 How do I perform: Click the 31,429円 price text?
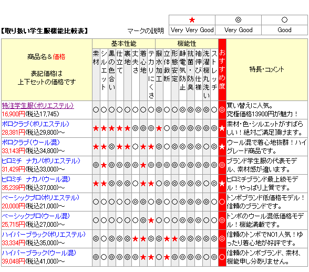tap(14, 169)
